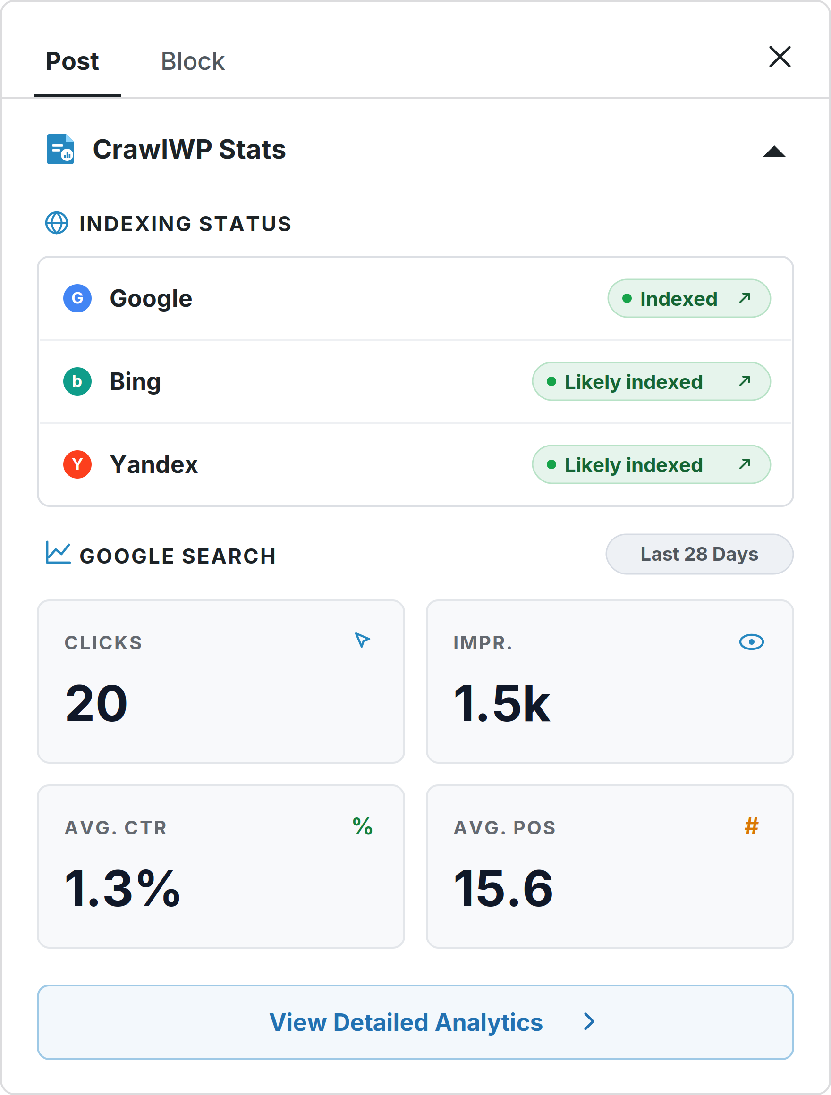Screen dimensions: 831x1095
Task: Click the Clicks value 20
Action: click(97, 703)
